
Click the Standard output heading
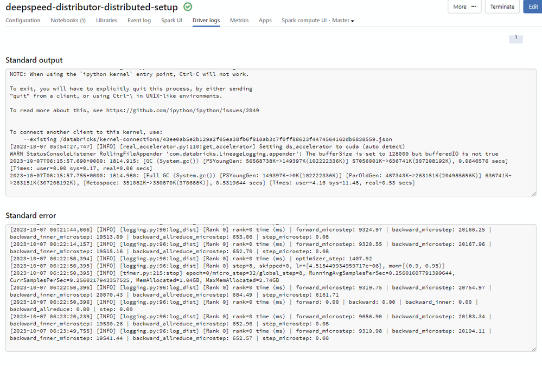34,60
